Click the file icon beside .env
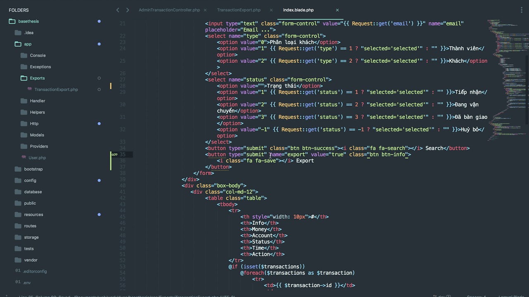The image size is (529, 297). point(18,282)
